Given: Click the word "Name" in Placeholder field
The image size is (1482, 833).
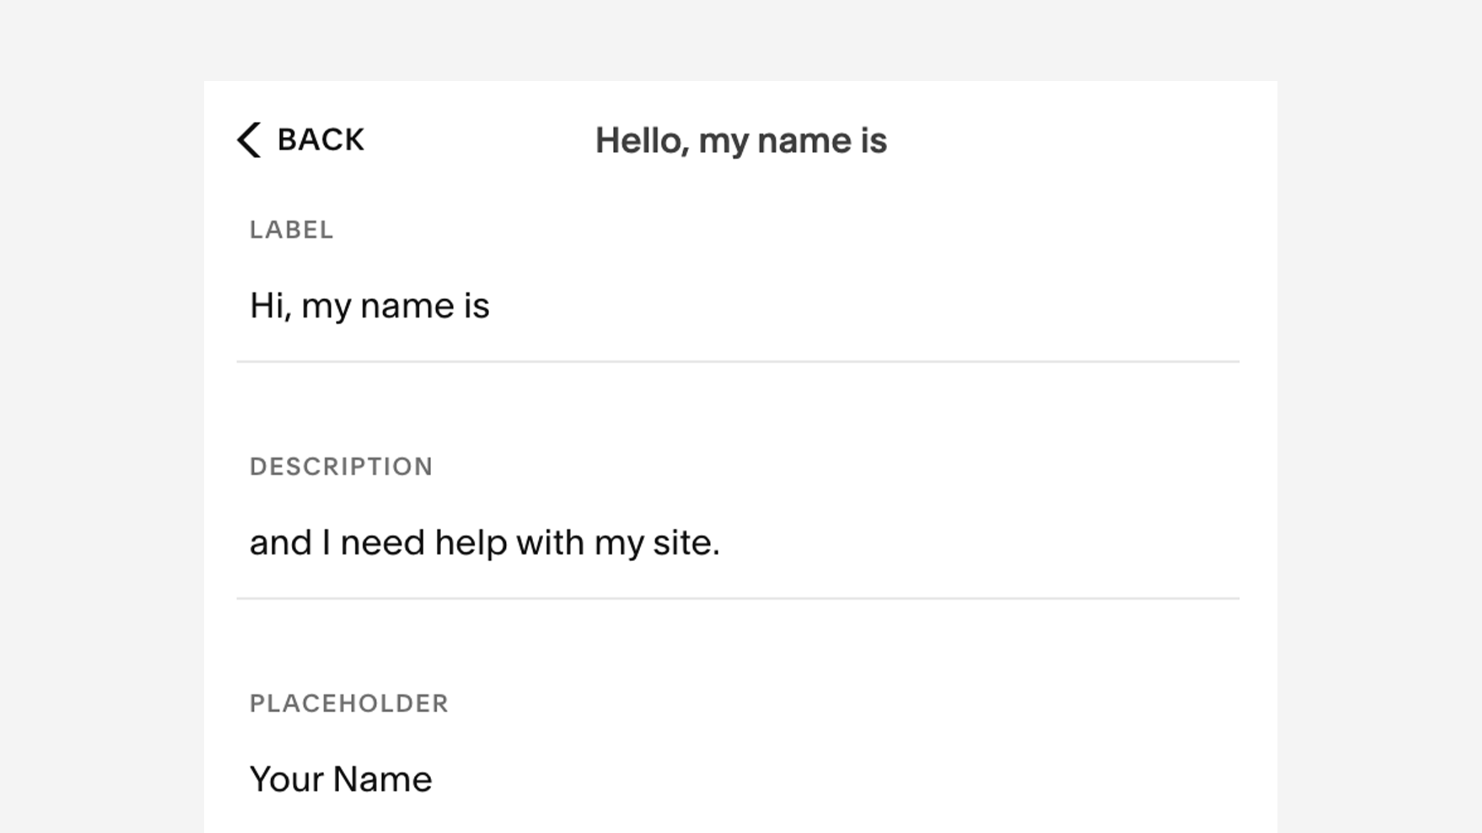Looking at the screenshot, I should coord(383,779).
